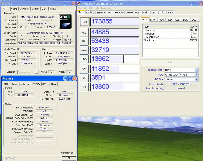Viewport: 203px width, 161px height.
Task: Expand the HDD Size dropdown
Action: 196,79
